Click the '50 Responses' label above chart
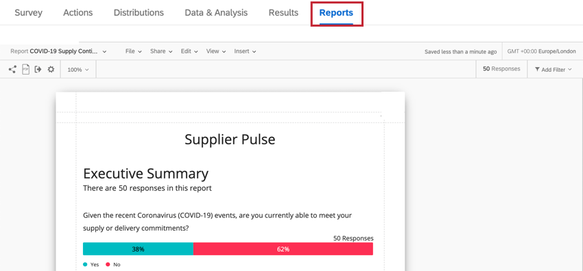The height and width of the screenshot is (271, 583). coord(353,238)
